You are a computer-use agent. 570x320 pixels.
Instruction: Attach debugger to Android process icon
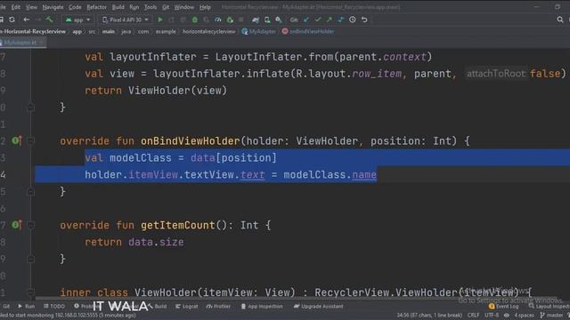[230, 20]
